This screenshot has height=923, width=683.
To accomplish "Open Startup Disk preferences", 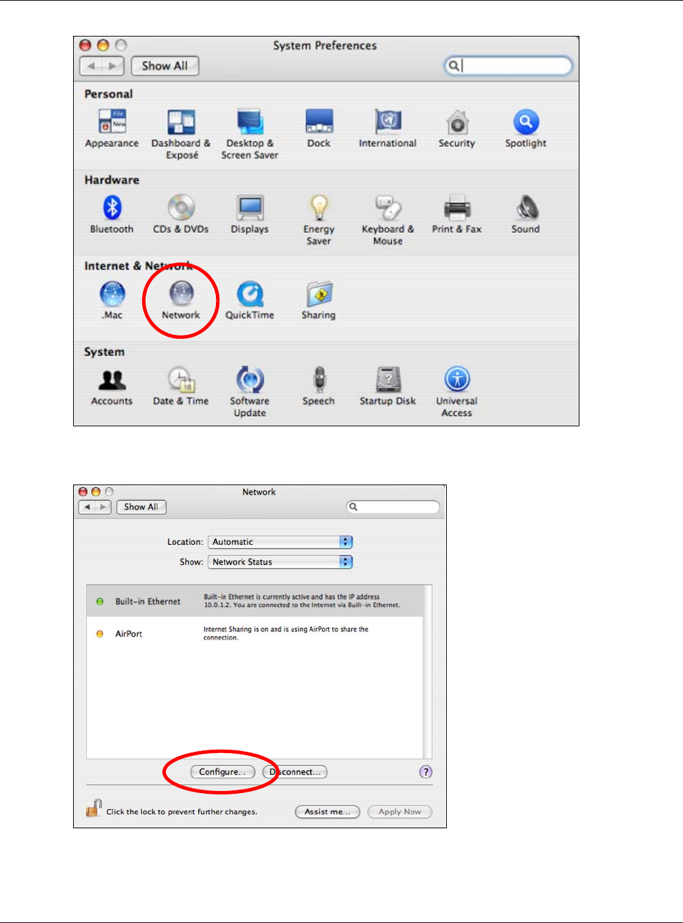I will point(388,386).
